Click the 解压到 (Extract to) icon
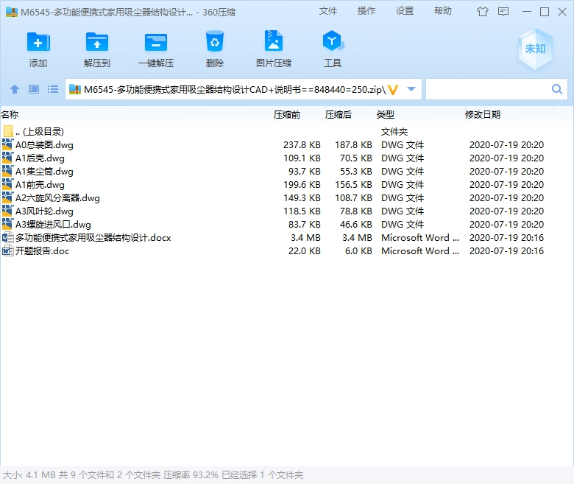This screenshot has height=484, width=574. tap(97, 42)
